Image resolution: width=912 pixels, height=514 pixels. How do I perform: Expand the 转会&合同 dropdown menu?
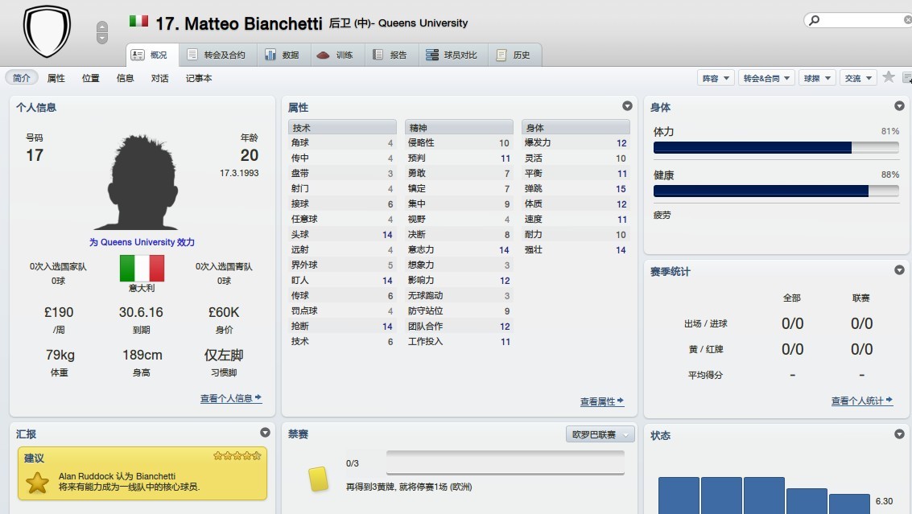click(x=766, y=78)
